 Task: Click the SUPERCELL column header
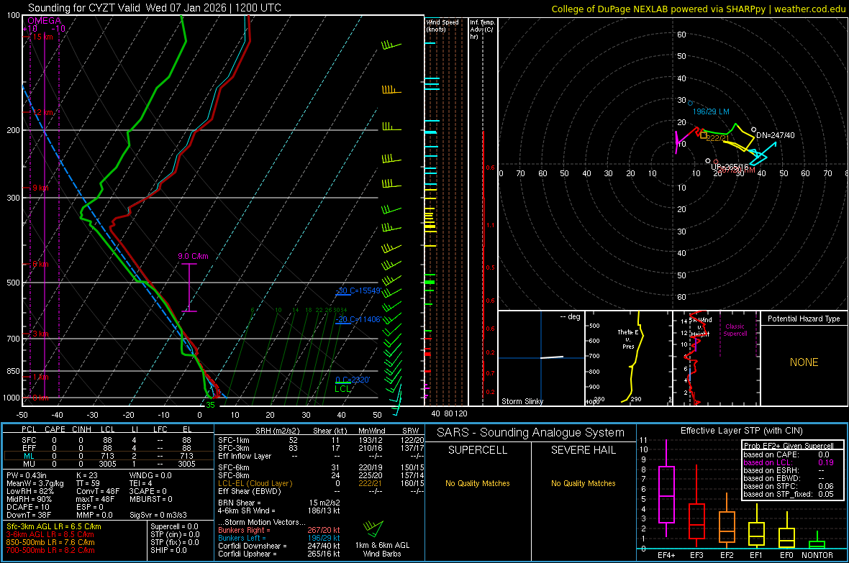pyautogui.click(x=478, y=450)
